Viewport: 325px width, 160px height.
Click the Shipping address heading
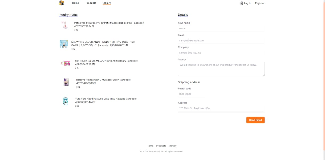tap(189, 82)
